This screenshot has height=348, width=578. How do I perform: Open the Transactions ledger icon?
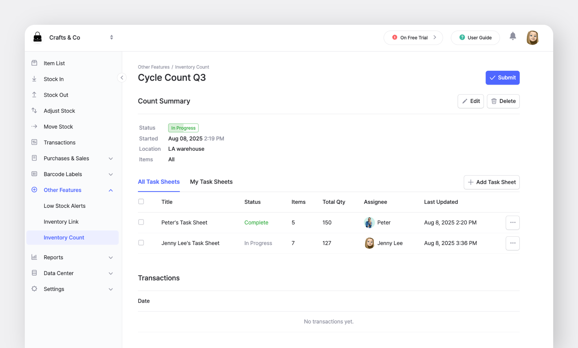click(34, 142)
